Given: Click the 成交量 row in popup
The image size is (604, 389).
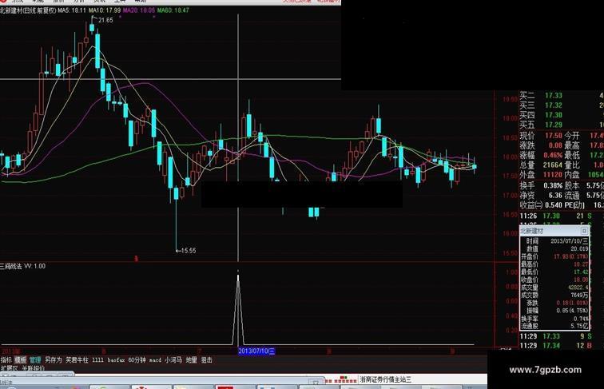Looking at the screenshot, I should coord(554,288).
